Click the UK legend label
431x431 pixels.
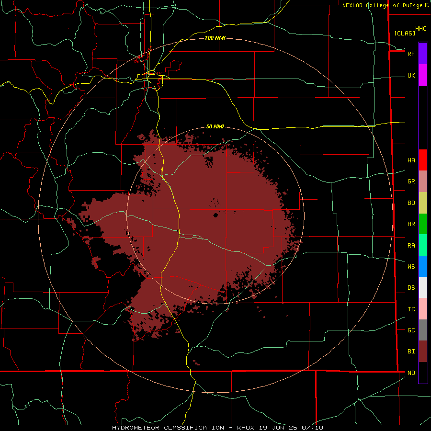411,75
